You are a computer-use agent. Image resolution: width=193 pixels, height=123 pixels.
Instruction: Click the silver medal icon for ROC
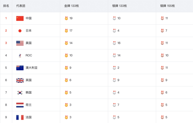pyautogui.click(x=114, y=55)
